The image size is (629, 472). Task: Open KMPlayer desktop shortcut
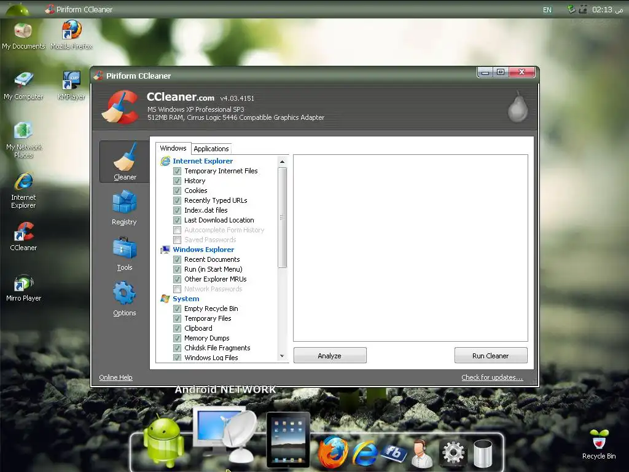click(x=71, y=86)
